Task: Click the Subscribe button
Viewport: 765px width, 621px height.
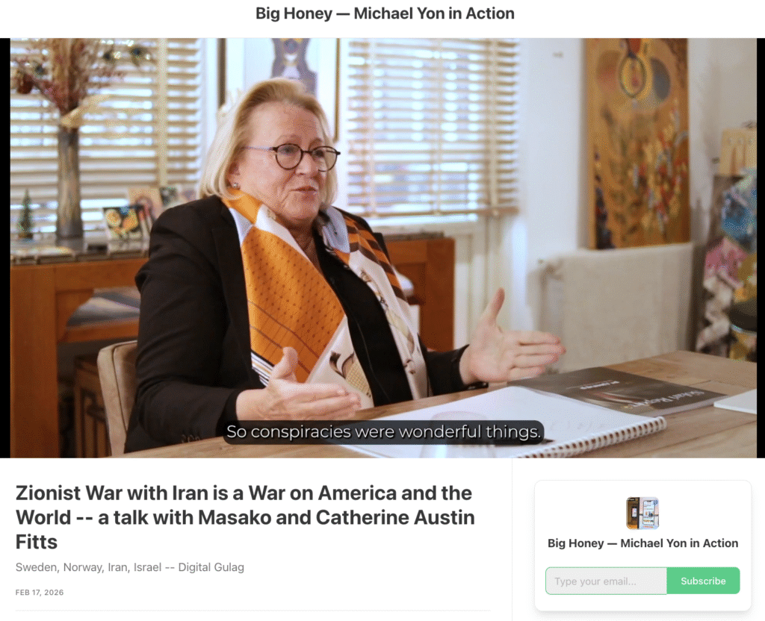Action: point(703,581)
